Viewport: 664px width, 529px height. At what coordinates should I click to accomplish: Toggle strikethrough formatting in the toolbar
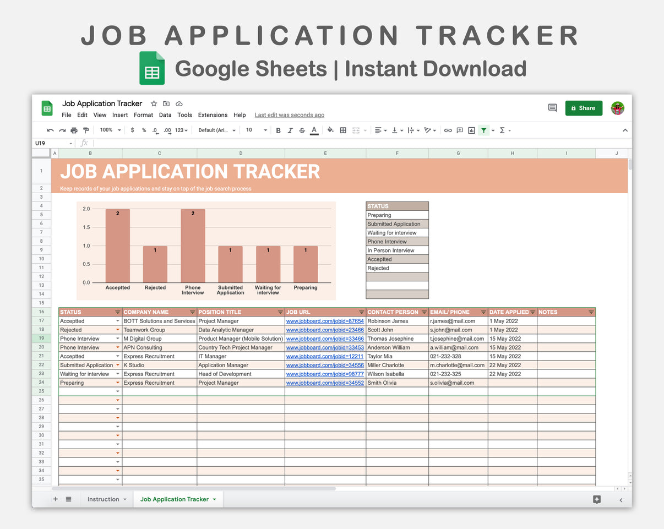coord(302,130)
